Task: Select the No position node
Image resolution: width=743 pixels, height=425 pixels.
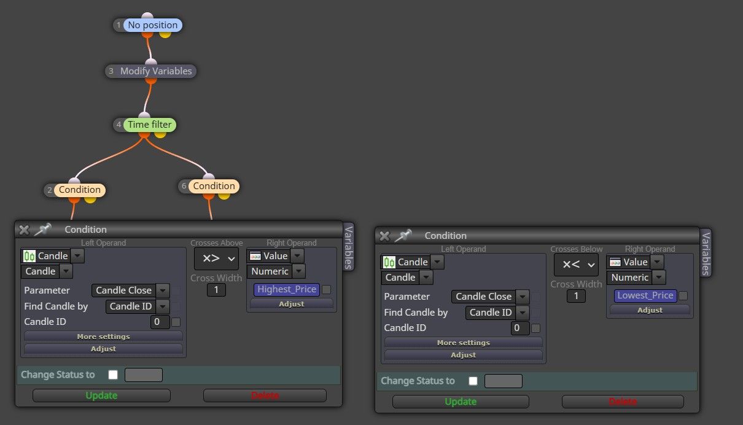Action: click(152, 25)
